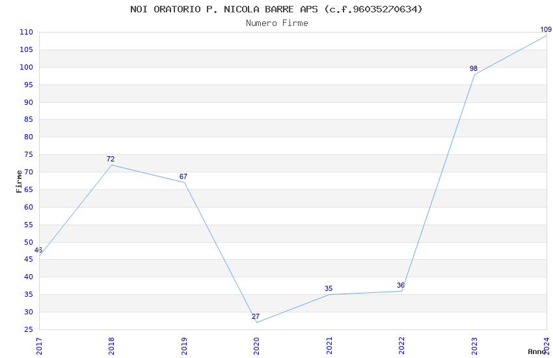
Task: Select the x-axis year 2021
Action: [329, 346]
